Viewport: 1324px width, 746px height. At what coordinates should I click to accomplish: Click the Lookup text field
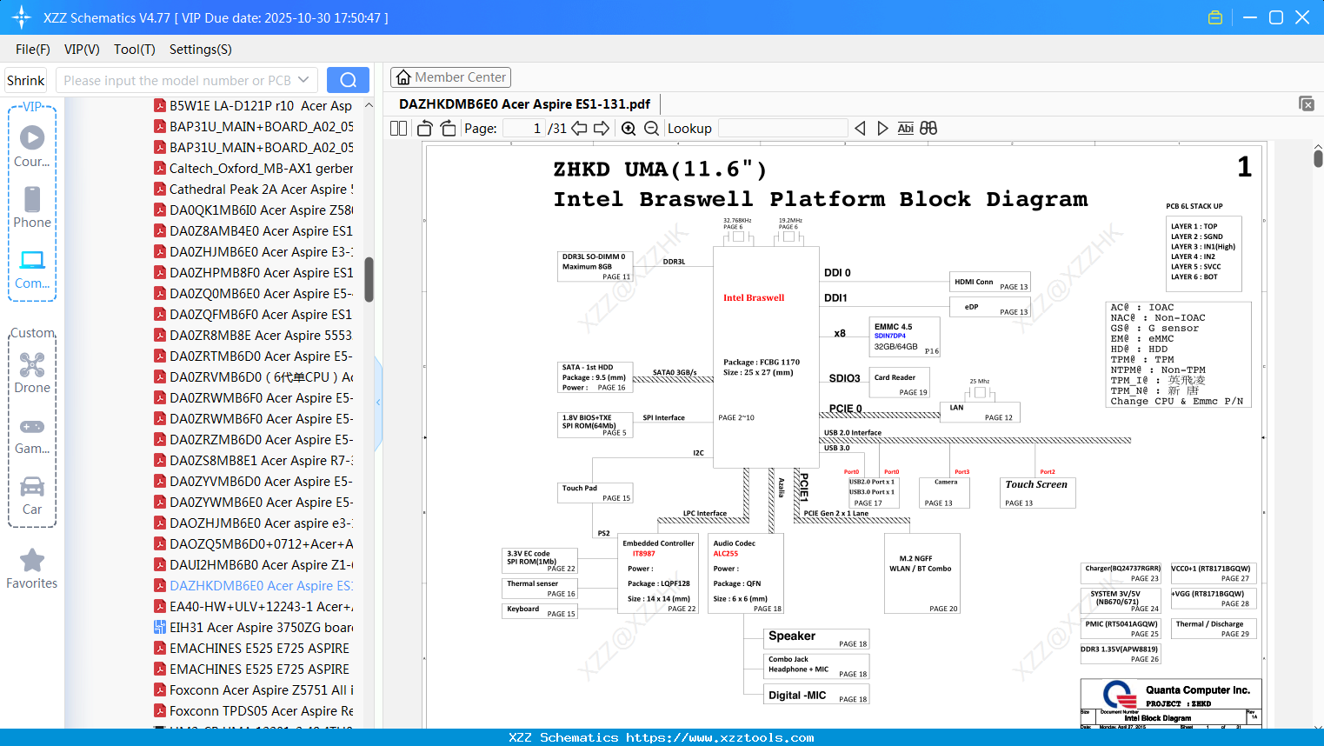tap(782, 129)
